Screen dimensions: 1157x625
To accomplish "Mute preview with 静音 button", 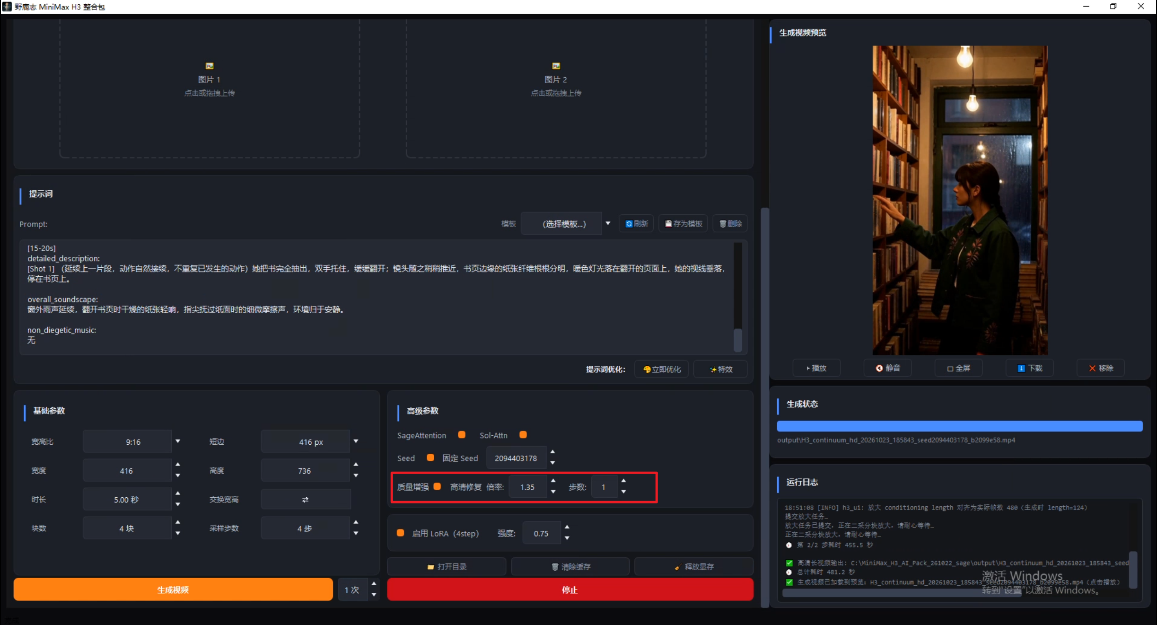I will (x=887, y=368).
